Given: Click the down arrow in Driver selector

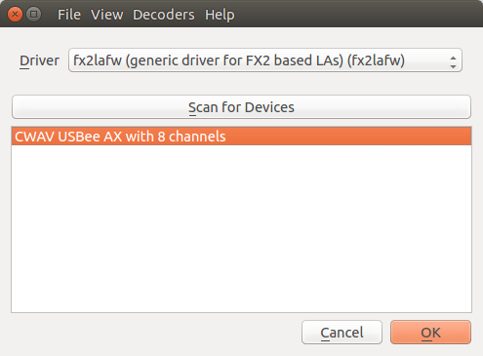Looking at the screenshot, I should [x=453, y=66].
